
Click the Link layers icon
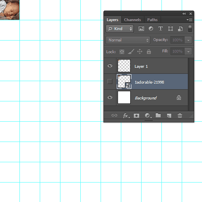click(x=114, y=115)
